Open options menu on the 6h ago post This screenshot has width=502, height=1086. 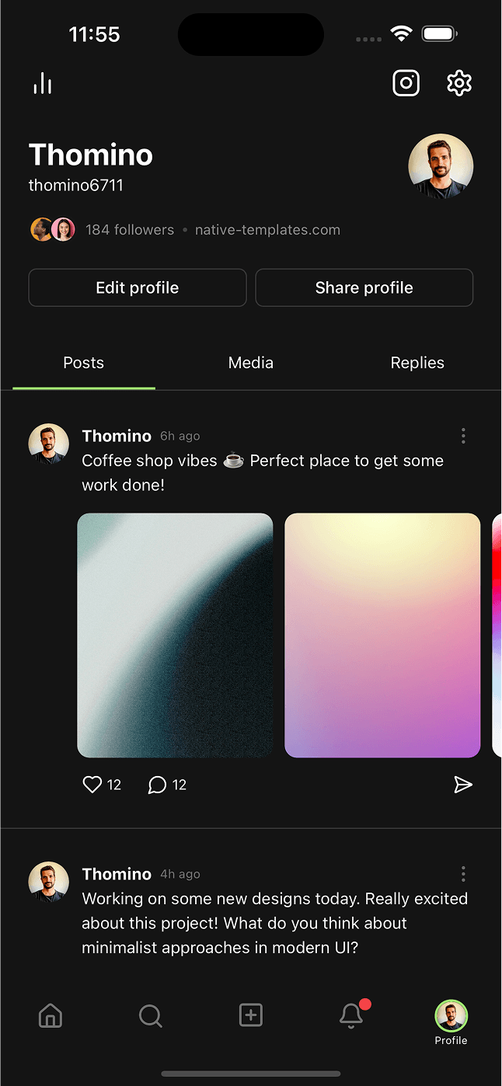[463, 436]
